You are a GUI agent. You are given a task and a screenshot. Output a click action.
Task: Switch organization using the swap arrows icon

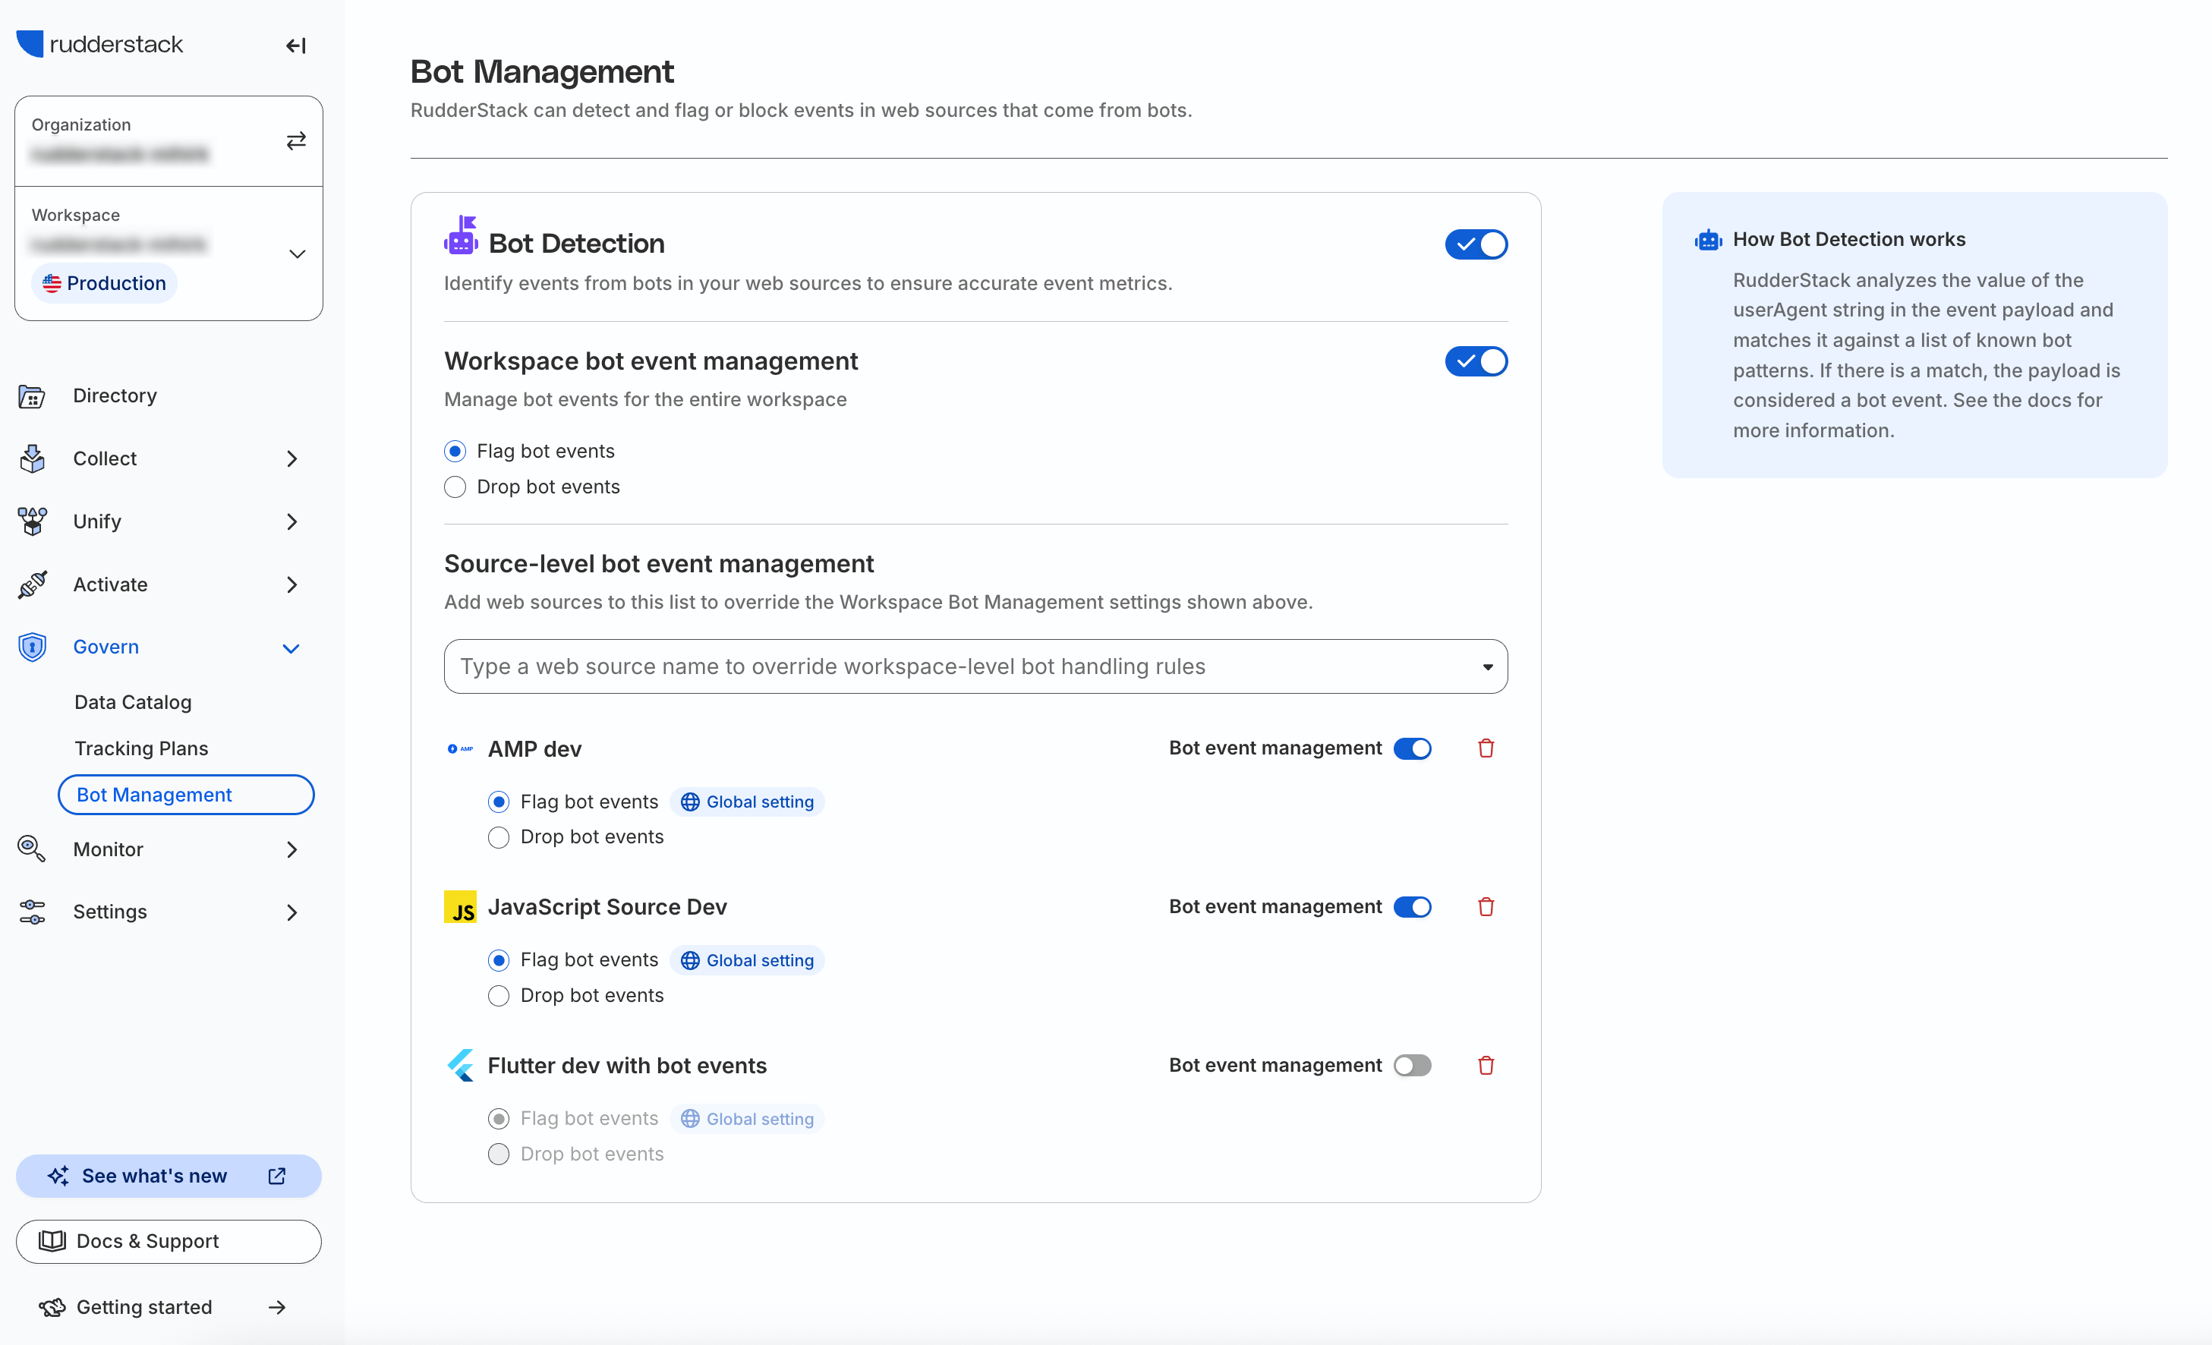coord(295,141)
